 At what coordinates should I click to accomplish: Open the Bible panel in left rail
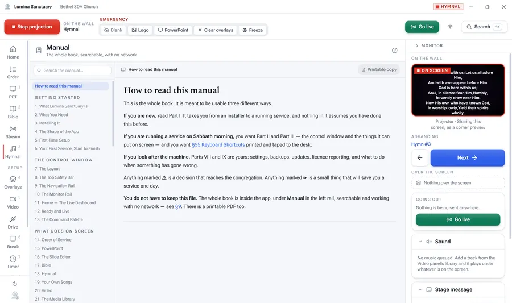click(13, 112)
